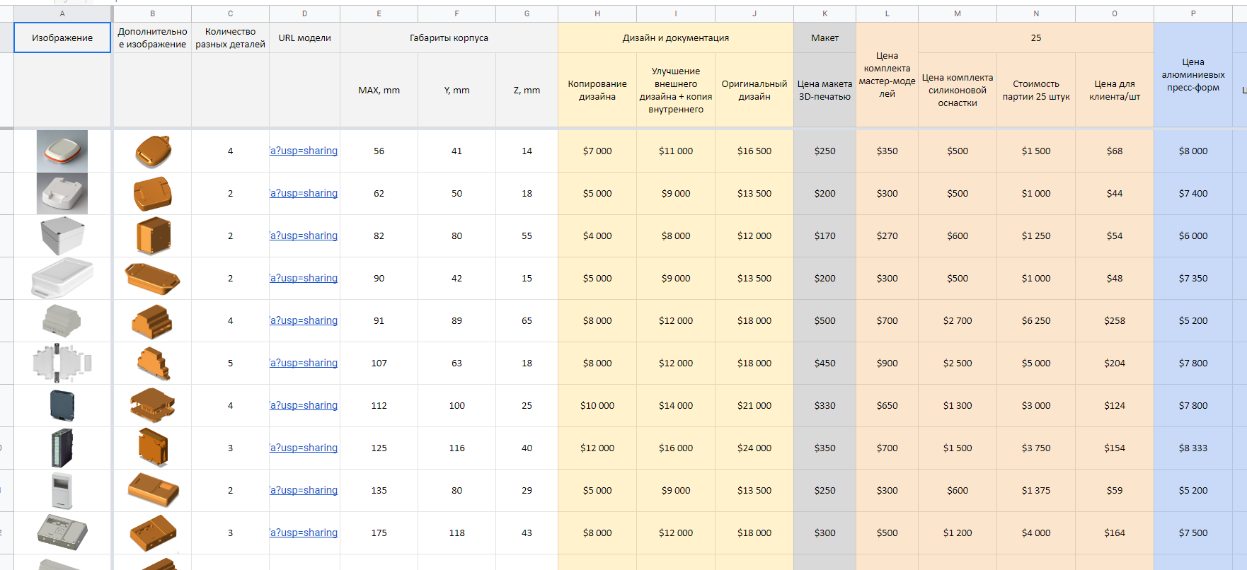Click the $16 500 original design cell

pyautogui.click(x=754, y=151)
